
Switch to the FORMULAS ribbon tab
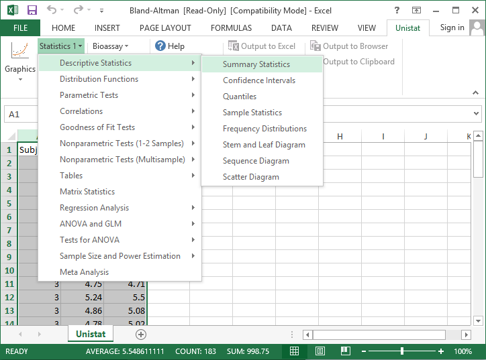click(x=231, y=28)
